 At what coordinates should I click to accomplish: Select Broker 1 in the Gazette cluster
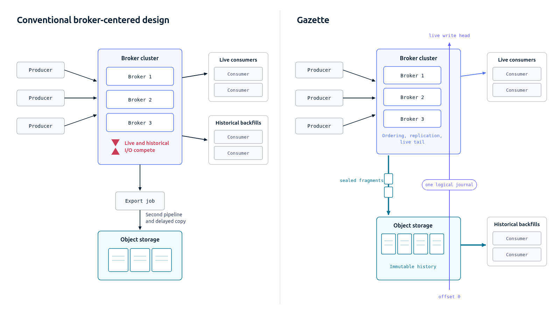(x=412, y=75)
